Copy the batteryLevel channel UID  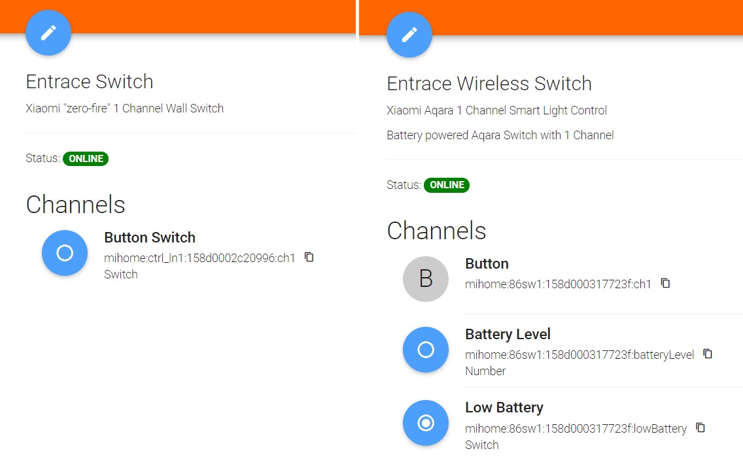click(708, 354)
